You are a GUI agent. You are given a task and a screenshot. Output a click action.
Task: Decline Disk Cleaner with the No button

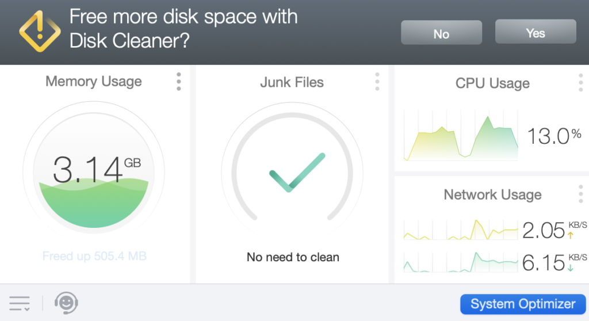(441, 33)
